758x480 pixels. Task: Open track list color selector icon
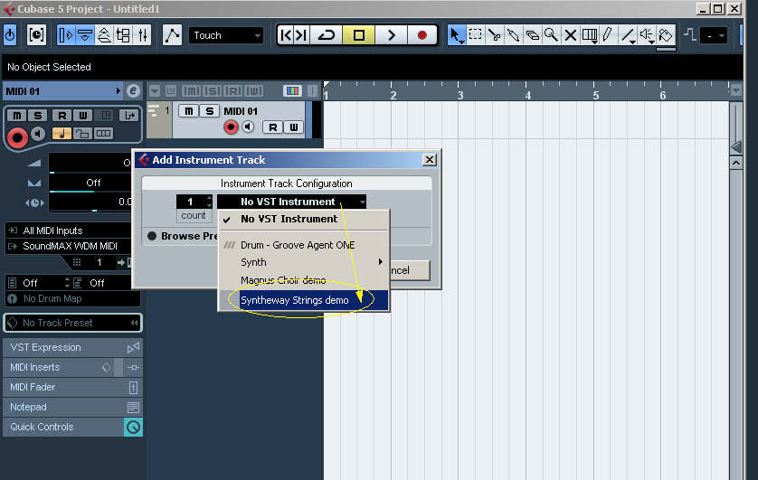[x=292, y=90]
